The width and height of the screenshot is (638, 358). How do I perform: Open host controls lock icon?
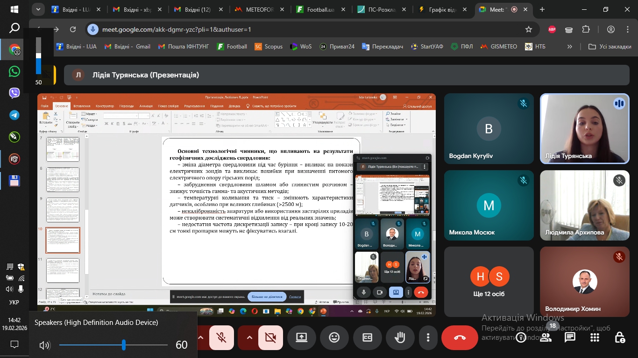click(x=619, y=337)
